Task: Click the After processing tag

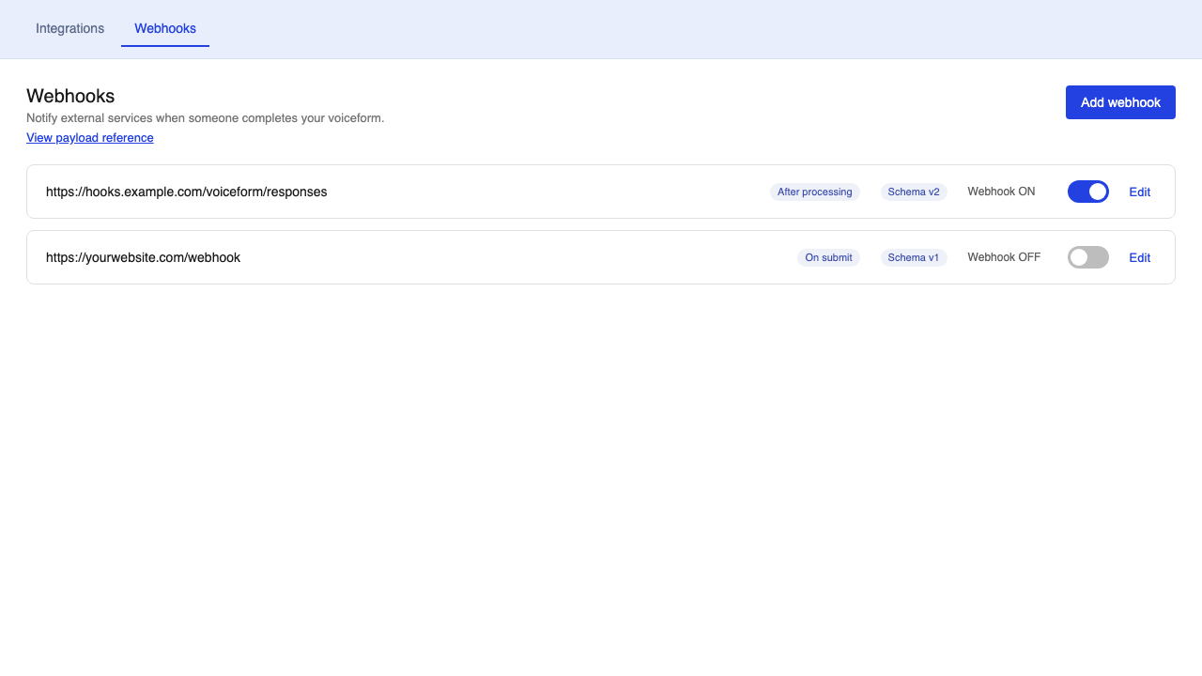Action: click(x=815, y=192)
